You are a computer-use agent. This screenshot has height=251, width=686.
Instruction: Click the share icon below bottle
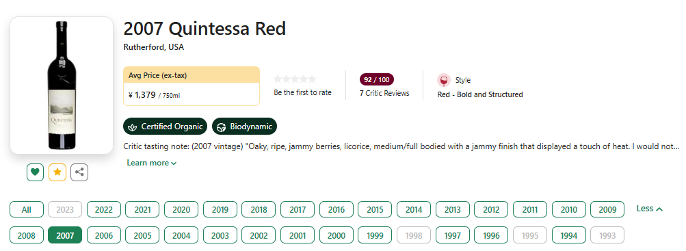(79, 172)
